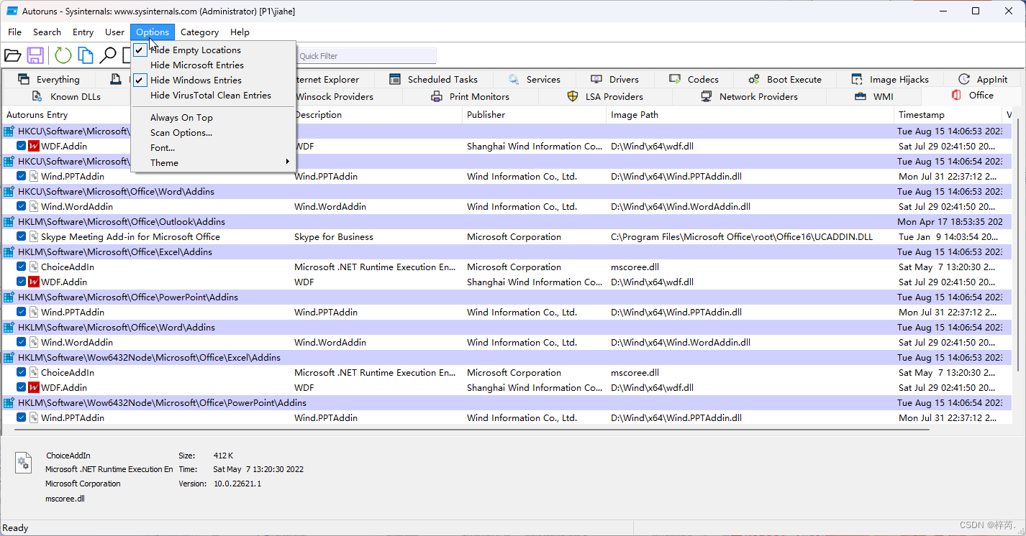Open the Font dialog

click(x=162, y=148)
